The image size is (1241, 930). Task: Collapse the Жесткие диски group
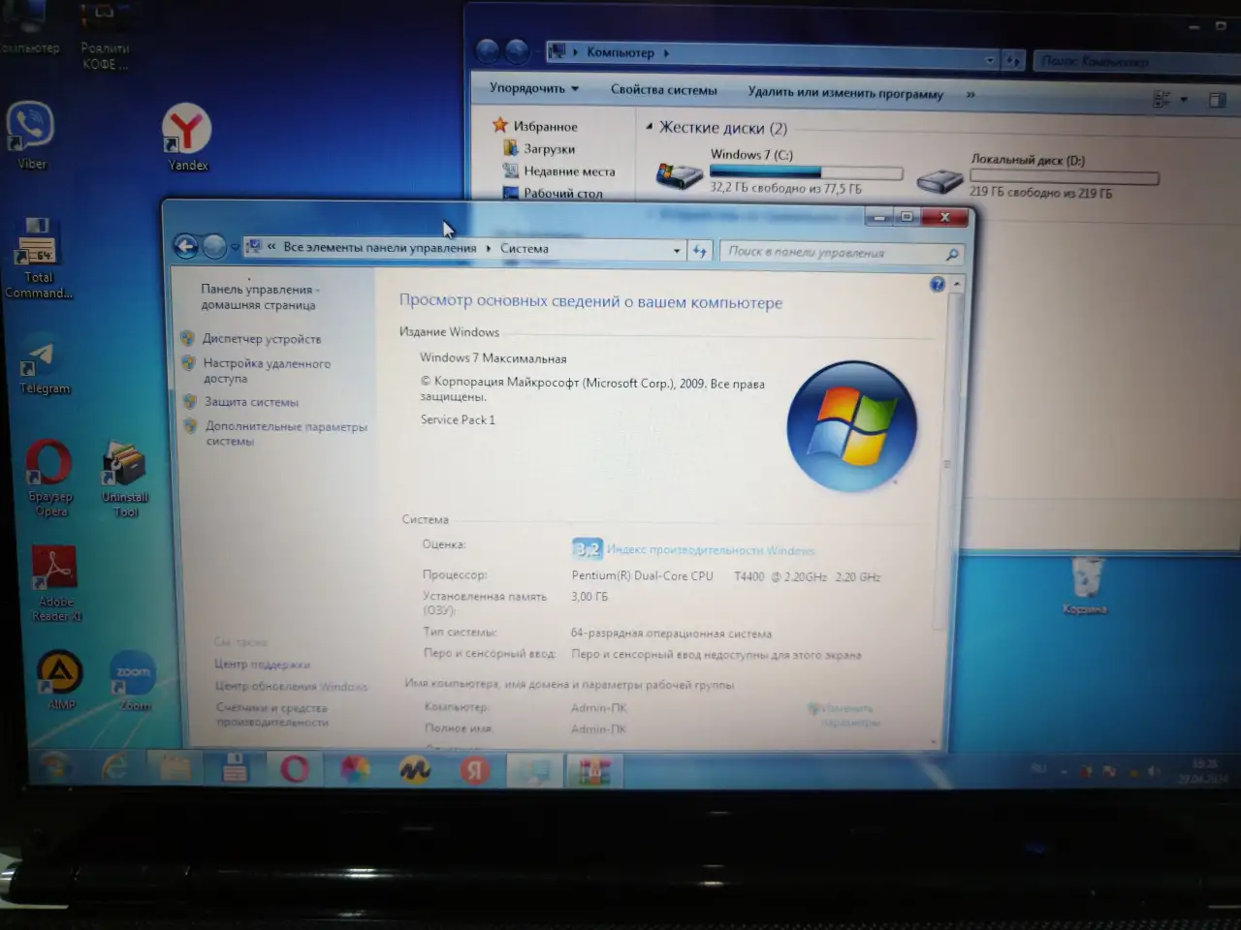[x=650, y=127]
